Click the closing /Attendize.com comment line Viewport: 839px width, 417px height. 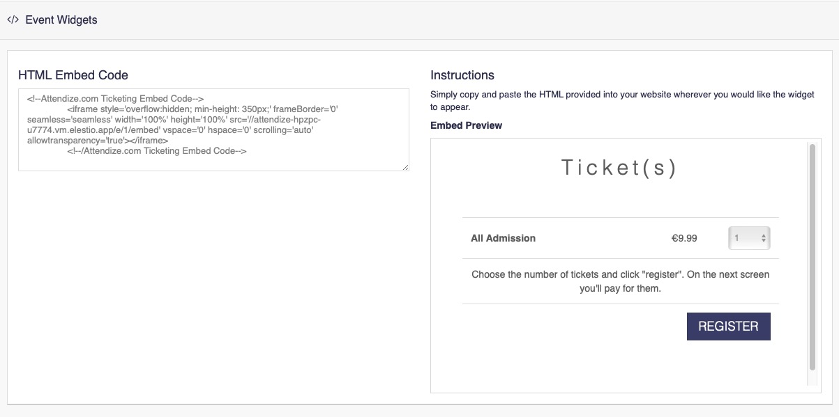click(157, 150)
